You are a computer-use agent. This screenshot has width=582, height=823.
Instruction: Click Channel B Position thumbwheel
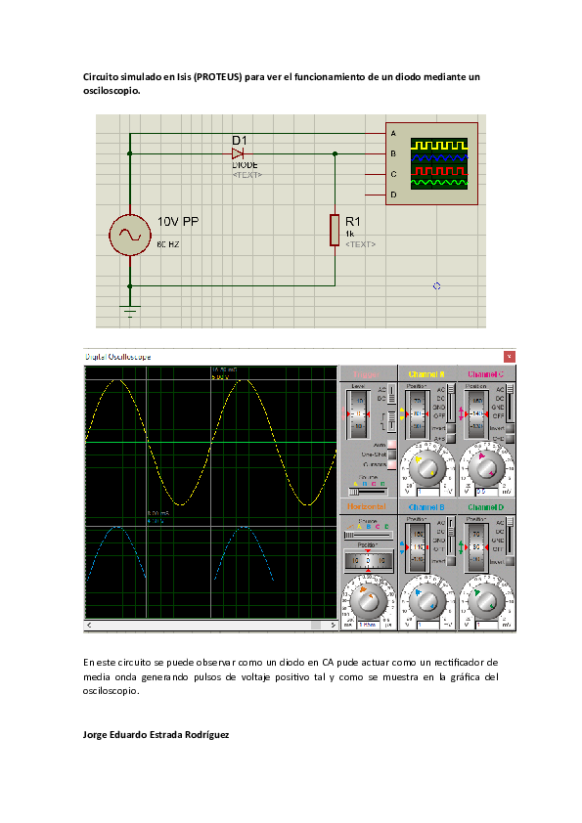417,547
